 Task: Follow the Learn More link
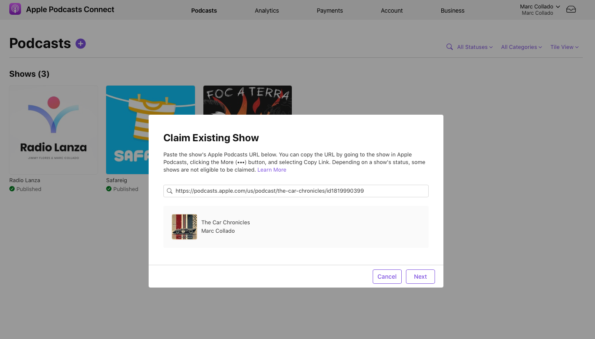click(x=272, y=169)
